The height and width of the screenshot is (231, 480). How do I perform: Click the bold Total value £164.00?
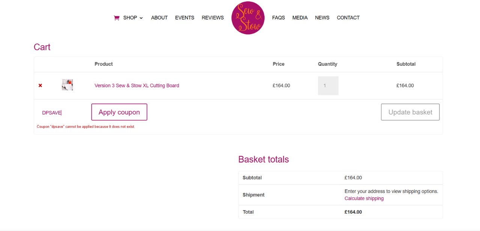[353, 212]
